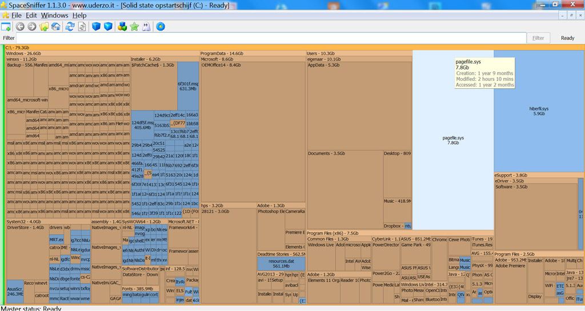The image size is (585, 311).
Task: Click the Filter button
Action: pos(538,38)
